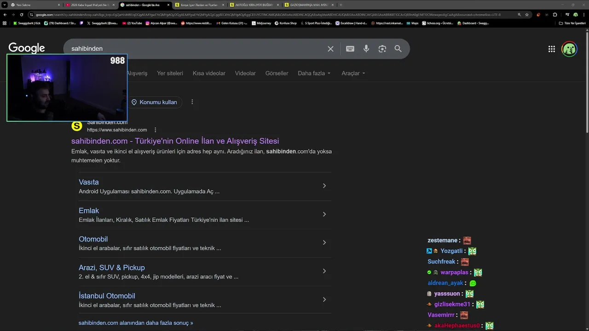This screenshot has width=589, height=331.
Task: Click the sahibinden.com site favicon
Action: pos(77,126)
